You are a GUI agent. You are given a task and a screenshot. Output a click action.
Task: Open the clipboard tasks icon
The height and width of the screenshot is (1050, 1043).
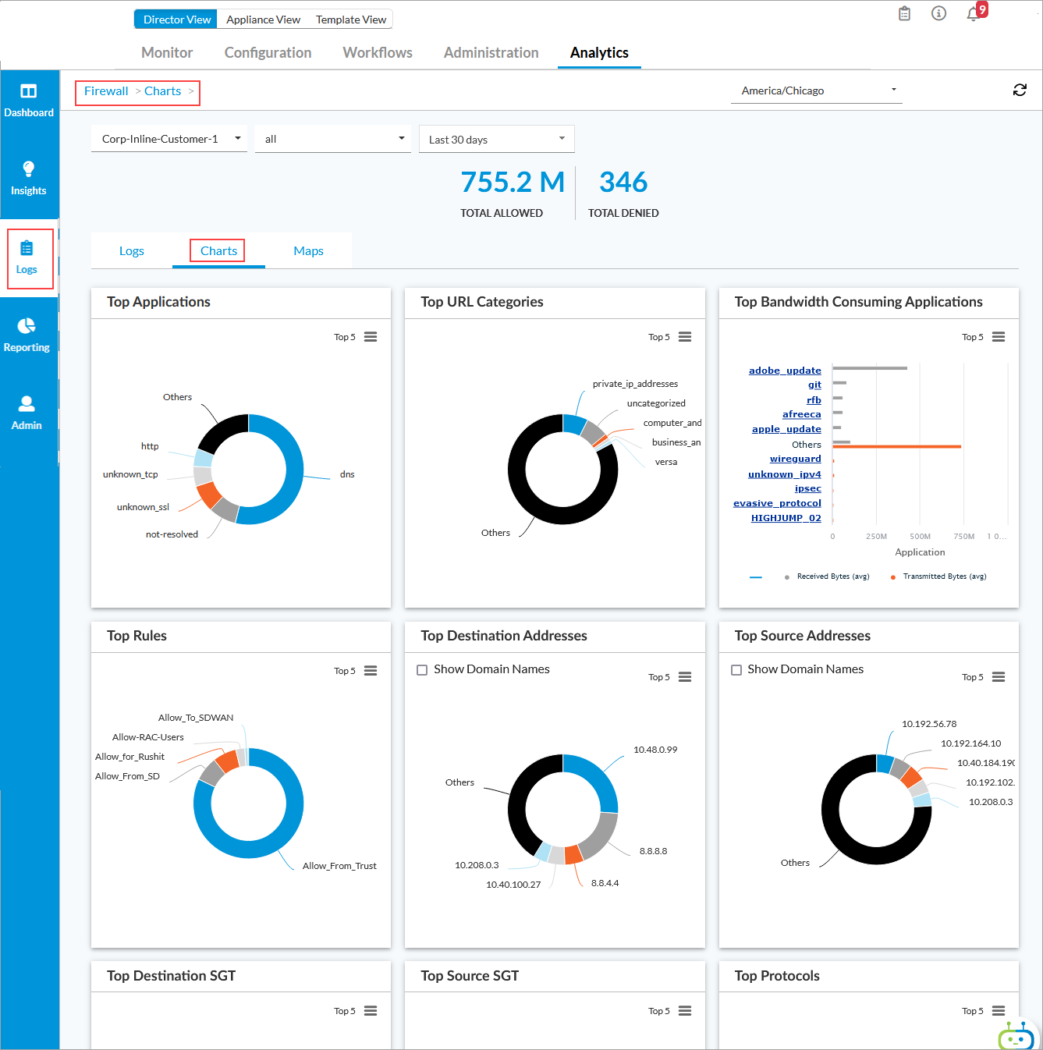click(x=904, y=14)
